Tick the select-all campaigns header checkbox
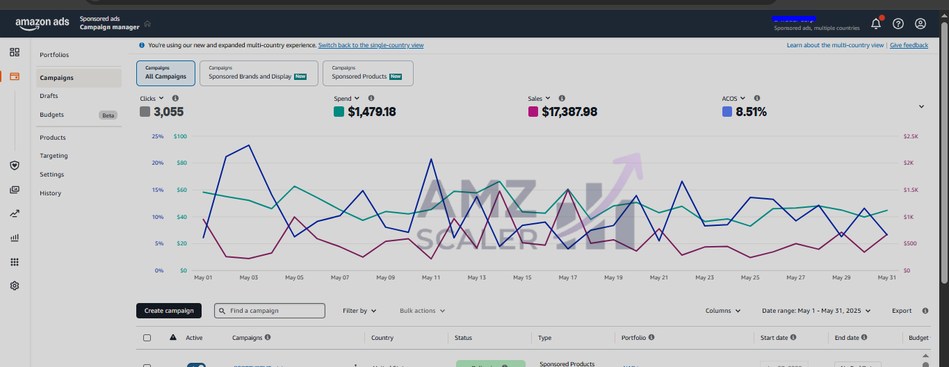The image size is (949, 367). pos(147,338)
